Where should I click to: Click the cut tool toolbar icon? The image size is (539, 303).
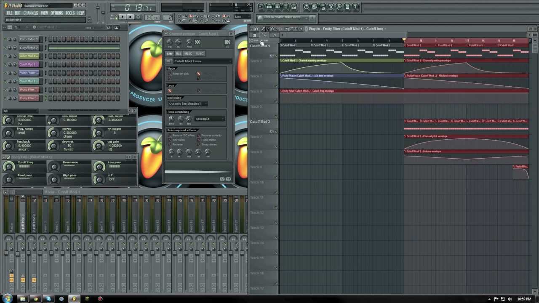click(331, 7)
